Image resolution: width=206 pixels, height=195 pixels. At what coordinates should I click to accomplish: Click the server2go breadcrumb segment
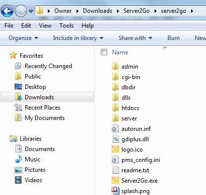click(x=173, y=11)
